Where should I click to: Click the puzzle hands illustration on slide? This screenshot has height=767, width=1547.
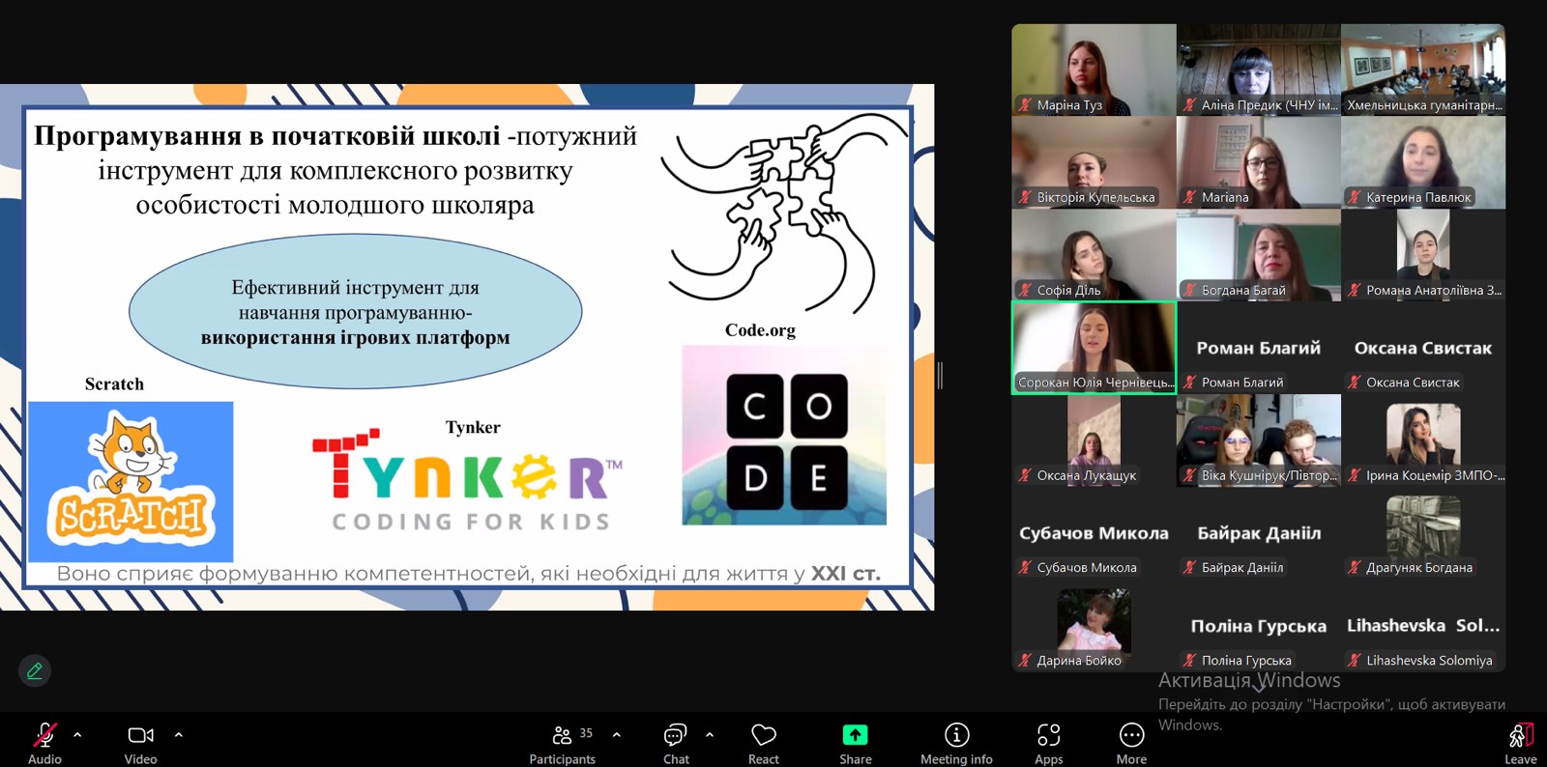[x=784, y=213]
